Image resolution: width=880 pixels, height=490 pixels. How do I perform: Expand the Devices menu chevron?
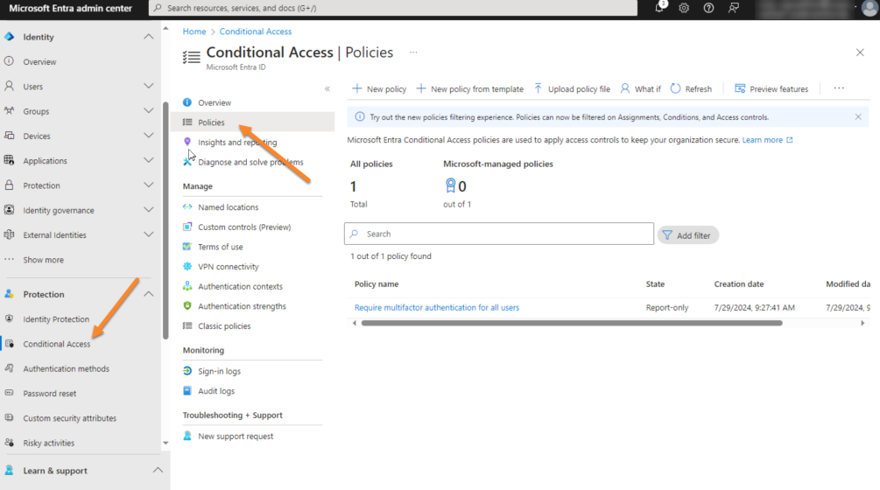[149, 135]
